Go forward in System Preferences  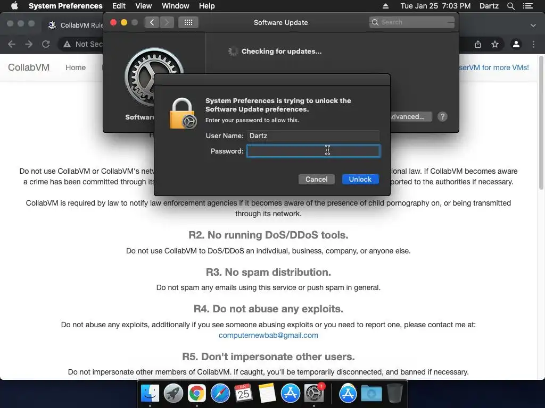coord(167,22)
